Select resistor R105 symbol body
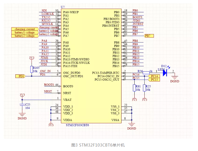This screenshot has width=198, height=151. (x=32, y=69)
